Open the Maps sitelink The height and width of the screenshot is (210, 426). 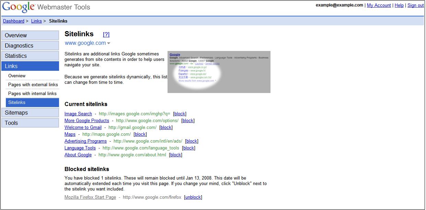tap(70, 134)
